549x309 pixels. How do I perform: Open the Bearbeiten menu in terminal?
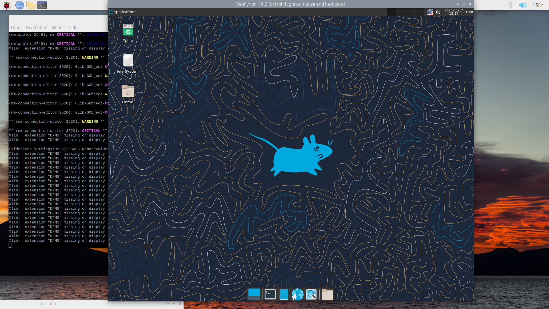[37, 27]
